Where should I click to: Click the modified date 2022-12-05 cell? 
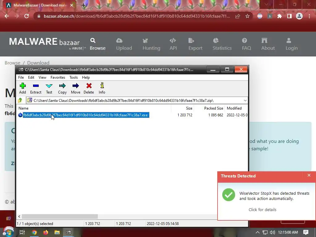pyautogui.click(x=237, y=115)
